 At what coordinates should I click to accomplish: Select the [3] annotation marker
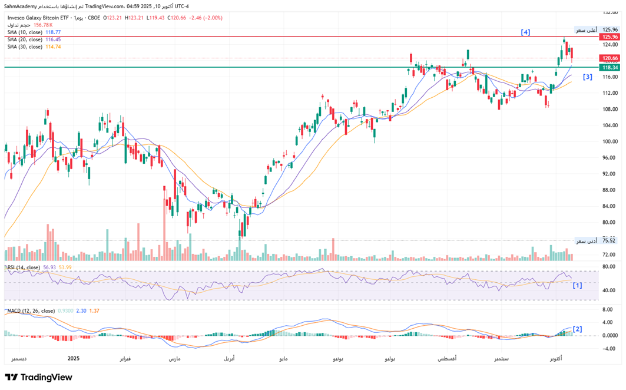click(587, 77)
